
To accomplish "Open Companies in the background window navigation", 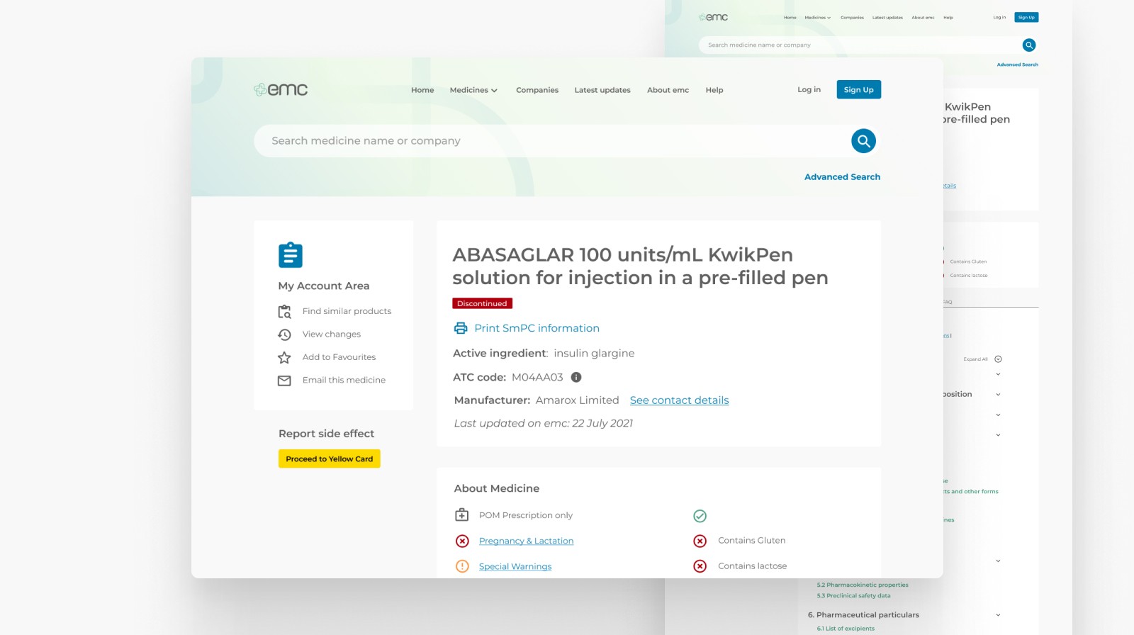I will (x=852, y=18).
